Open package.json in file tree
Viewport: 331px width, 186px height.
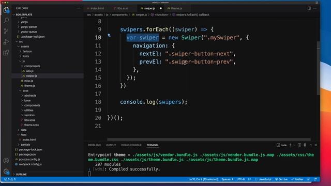tap(27, 154)
